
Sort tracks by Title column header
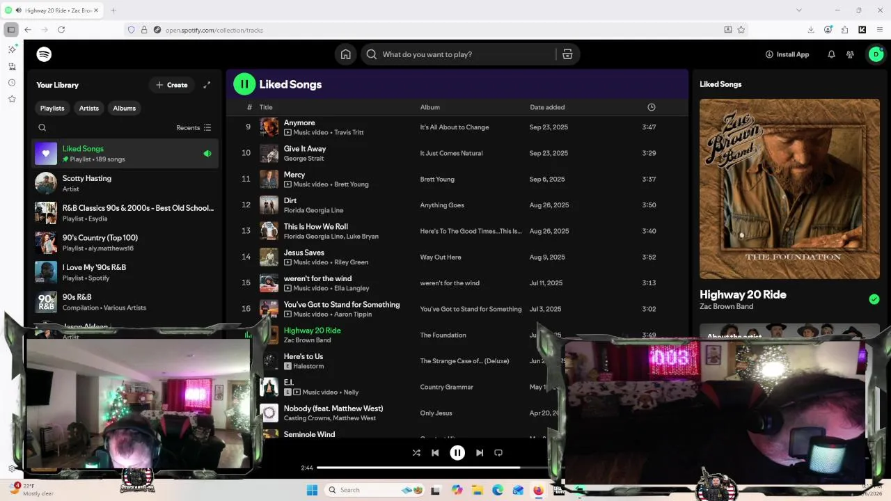(x=266, y=107)
